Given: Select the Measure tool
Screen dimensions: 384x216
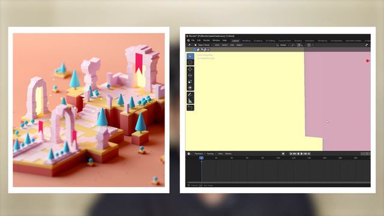Looking at the screenshot, I should [190, 101].
